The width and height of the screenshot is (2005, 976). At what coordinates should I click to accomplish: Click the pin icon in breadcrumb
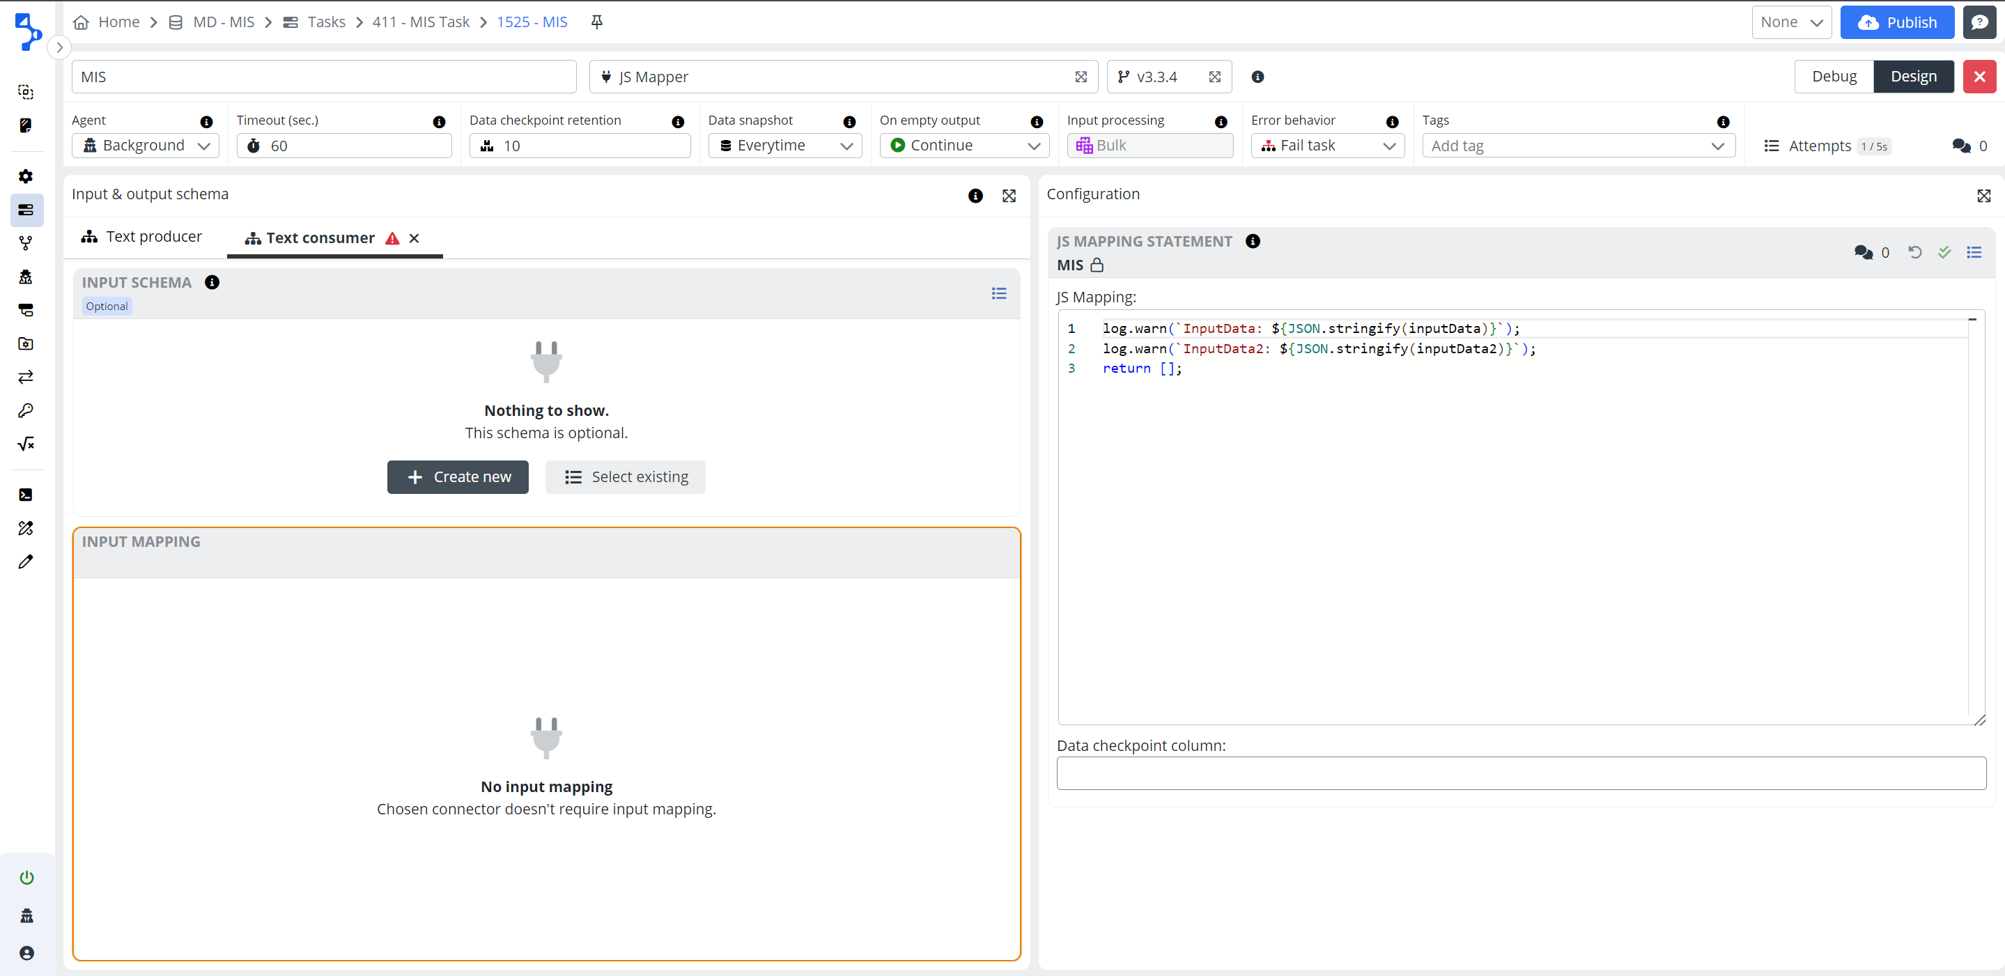[596, 22]
